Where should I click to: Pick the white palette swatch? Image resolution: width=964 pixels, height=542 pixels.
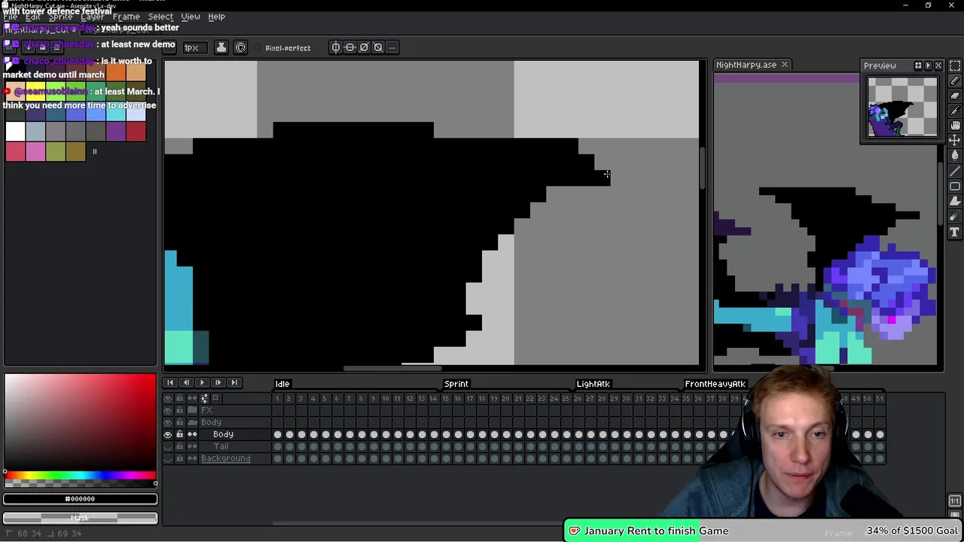(x=15, y=132)
